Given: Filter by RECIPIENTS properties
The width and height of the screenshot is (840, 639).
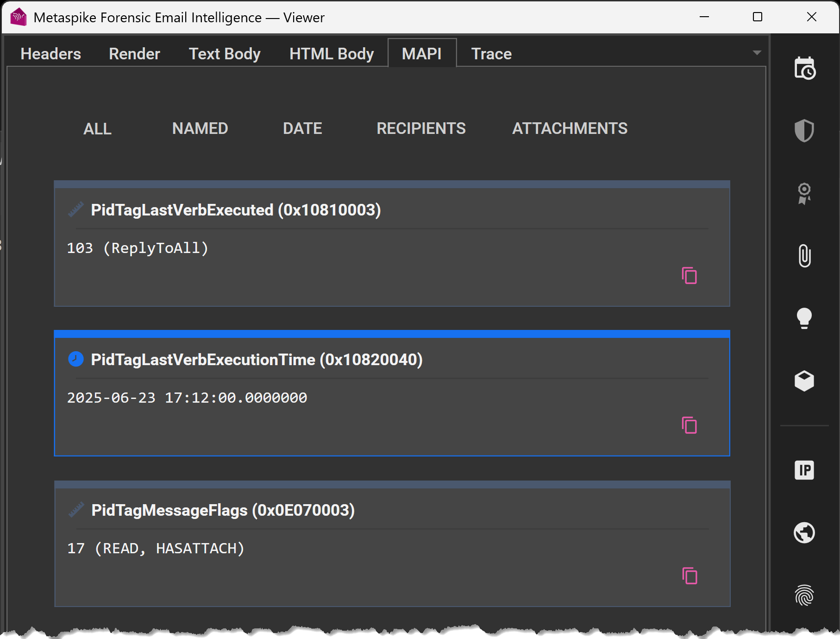Looking at the screenshot, I should click(421, 128).
